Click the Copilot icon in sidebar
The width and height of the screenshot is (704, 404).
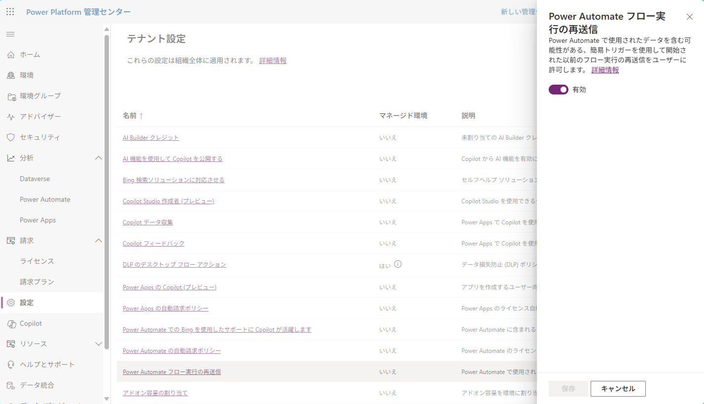(x=11, y=323)
